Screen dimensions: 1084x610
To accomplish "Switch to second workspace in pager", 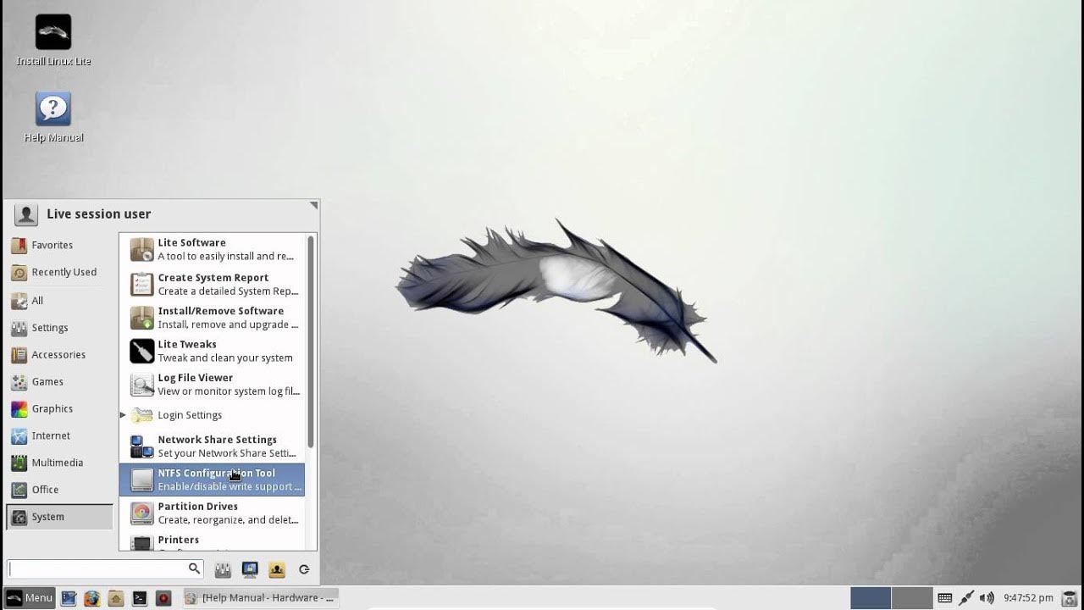I will (x=912, y=598).
